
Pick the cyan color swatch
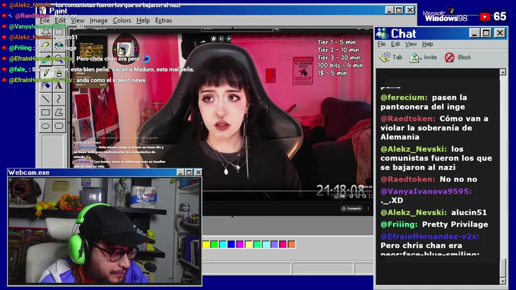tap(223, 244)
